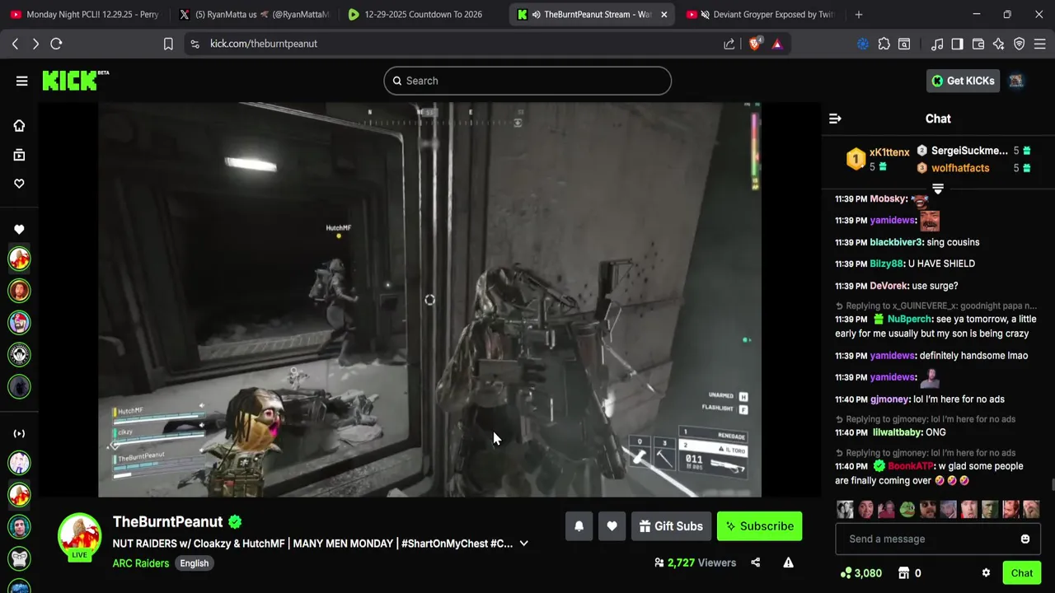Open channel points 3,080 balance
The image size is (1055, 593).
[x=861, y=573]
